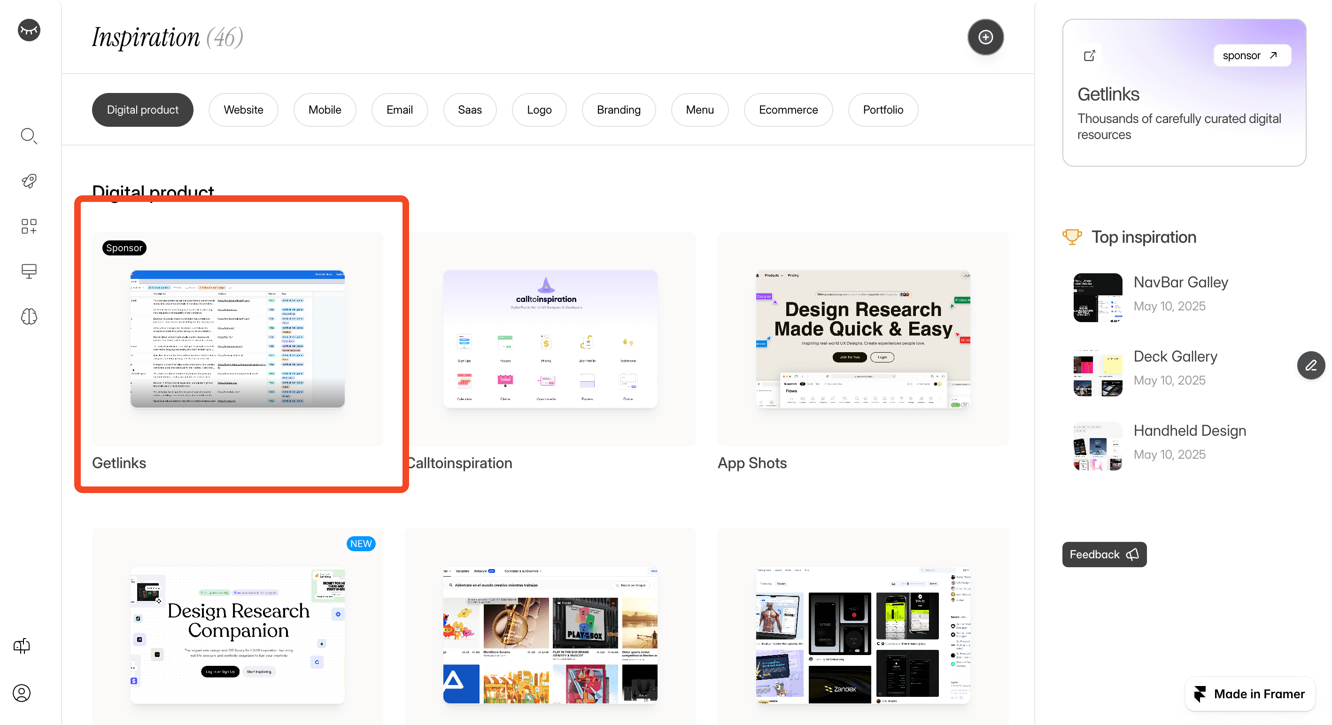Screen dimensions: 1332x725
Task: Click the rocket icon in sidebar
Action: (x=29, y=181)
